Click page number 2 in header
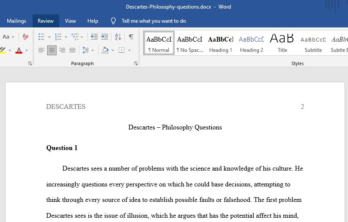 (302, 107)
